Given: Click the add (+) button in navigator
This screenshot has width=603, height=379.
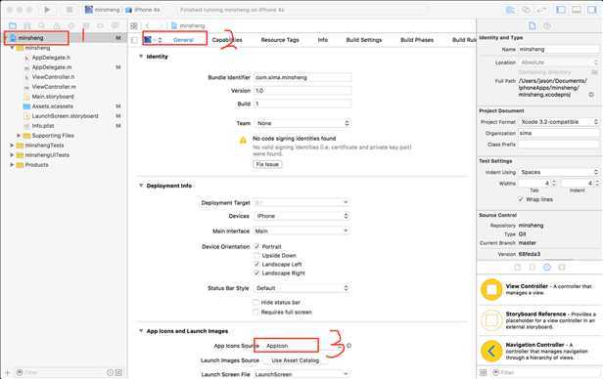Looking at the screenshot, I should pos(7,372).
